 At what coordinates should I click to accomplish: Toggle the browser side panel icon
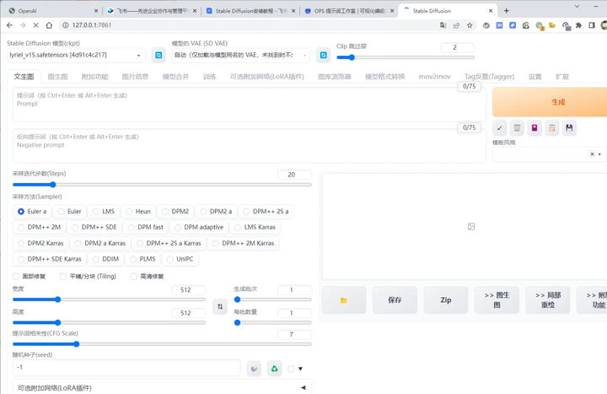[592, 25]
